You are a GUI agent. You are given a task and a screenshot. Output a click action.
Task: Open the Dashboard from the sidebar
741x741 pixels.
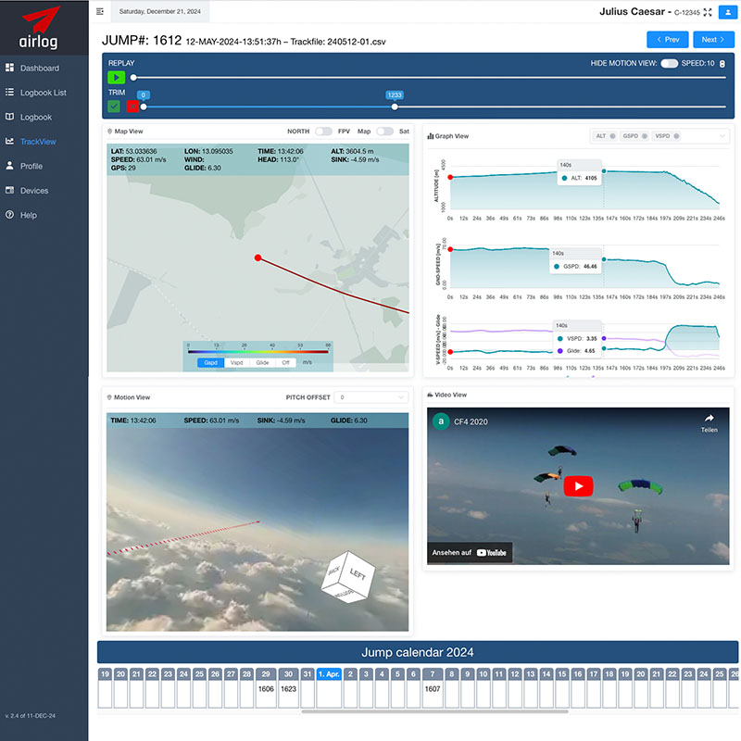tap(39, 69)
